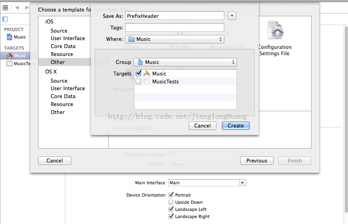This screenshot has height=224, width=348.
Task: Select OS X Resource category
Action: point(62,104)
